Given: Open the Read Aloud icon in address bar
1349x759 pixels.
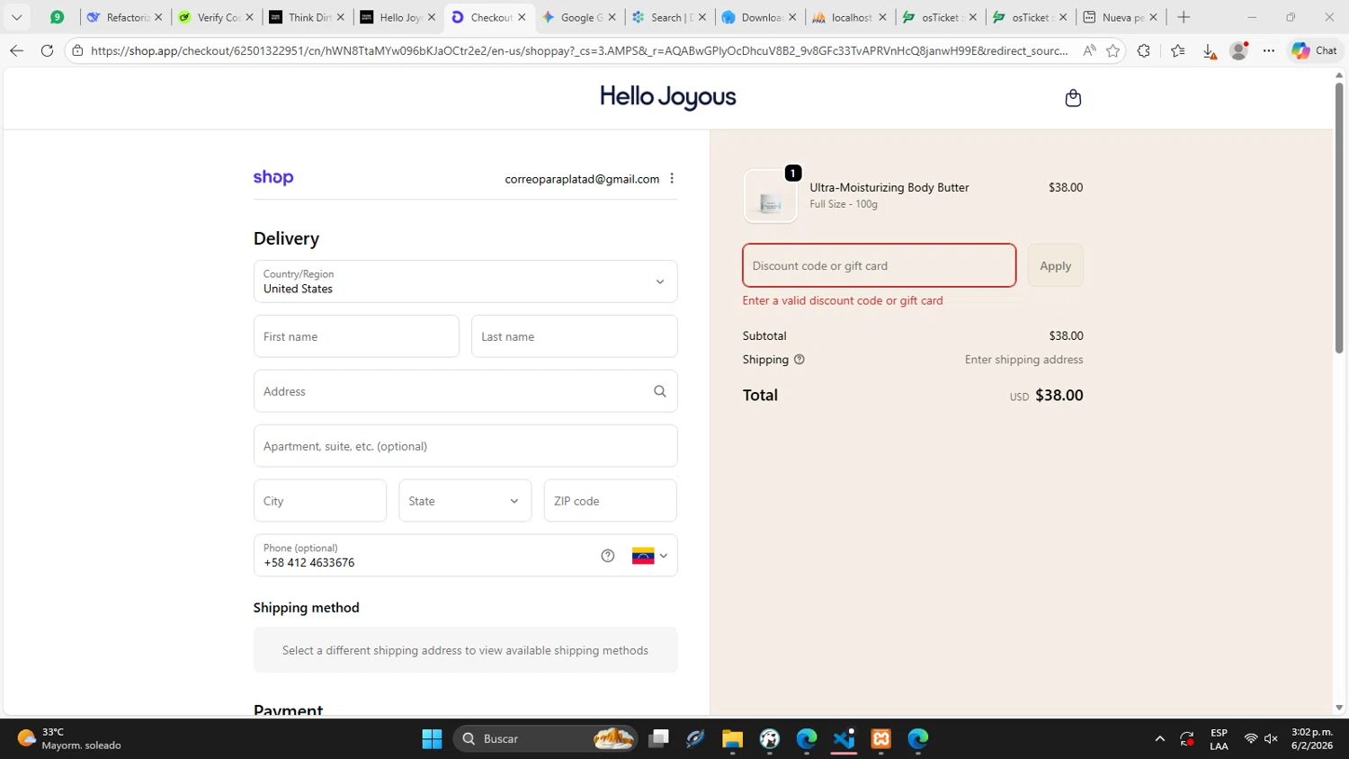Looking at the screenshot, I should point(1089,50).
